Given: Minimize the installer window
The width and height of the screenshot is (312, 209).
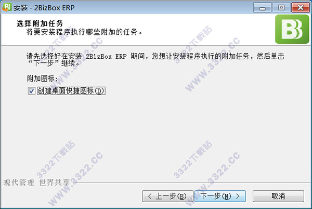Looking at the screenshot, I should [x=262, y=8].
